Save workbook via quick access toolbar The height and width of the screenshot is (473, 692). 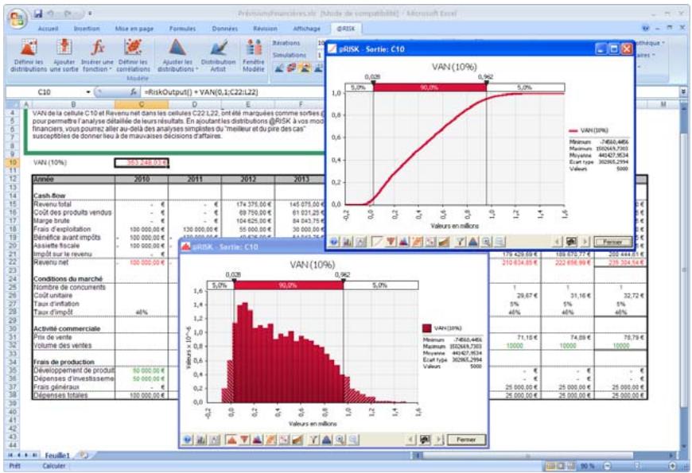point(38,14)
